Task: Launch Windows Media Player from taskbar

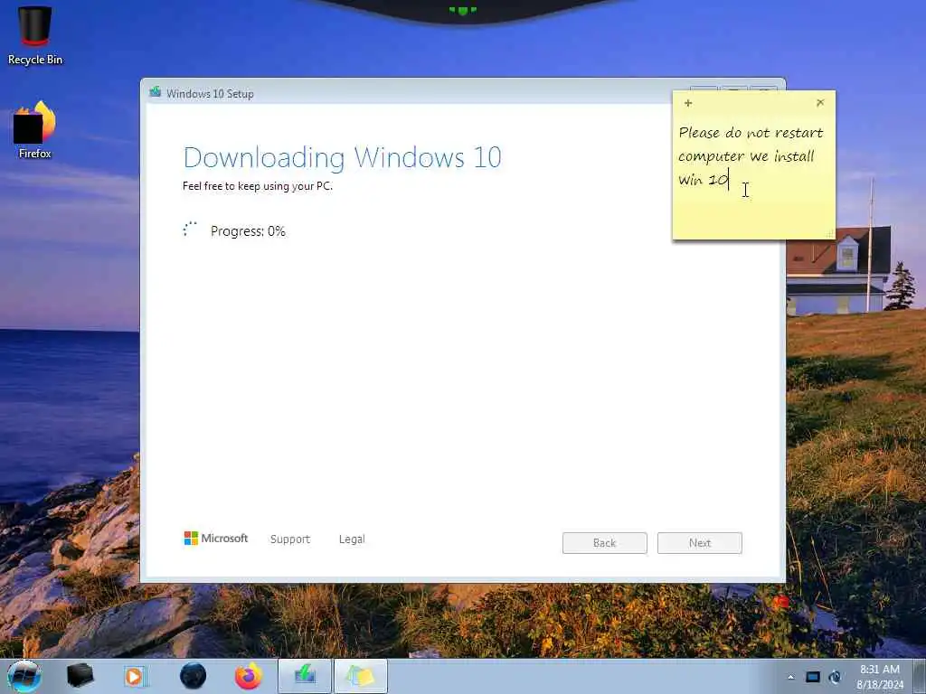Action: pos(135,676)
